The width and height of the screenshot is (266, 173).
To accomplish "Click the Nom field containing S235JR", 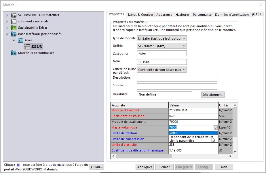I will tap(162, 62).
